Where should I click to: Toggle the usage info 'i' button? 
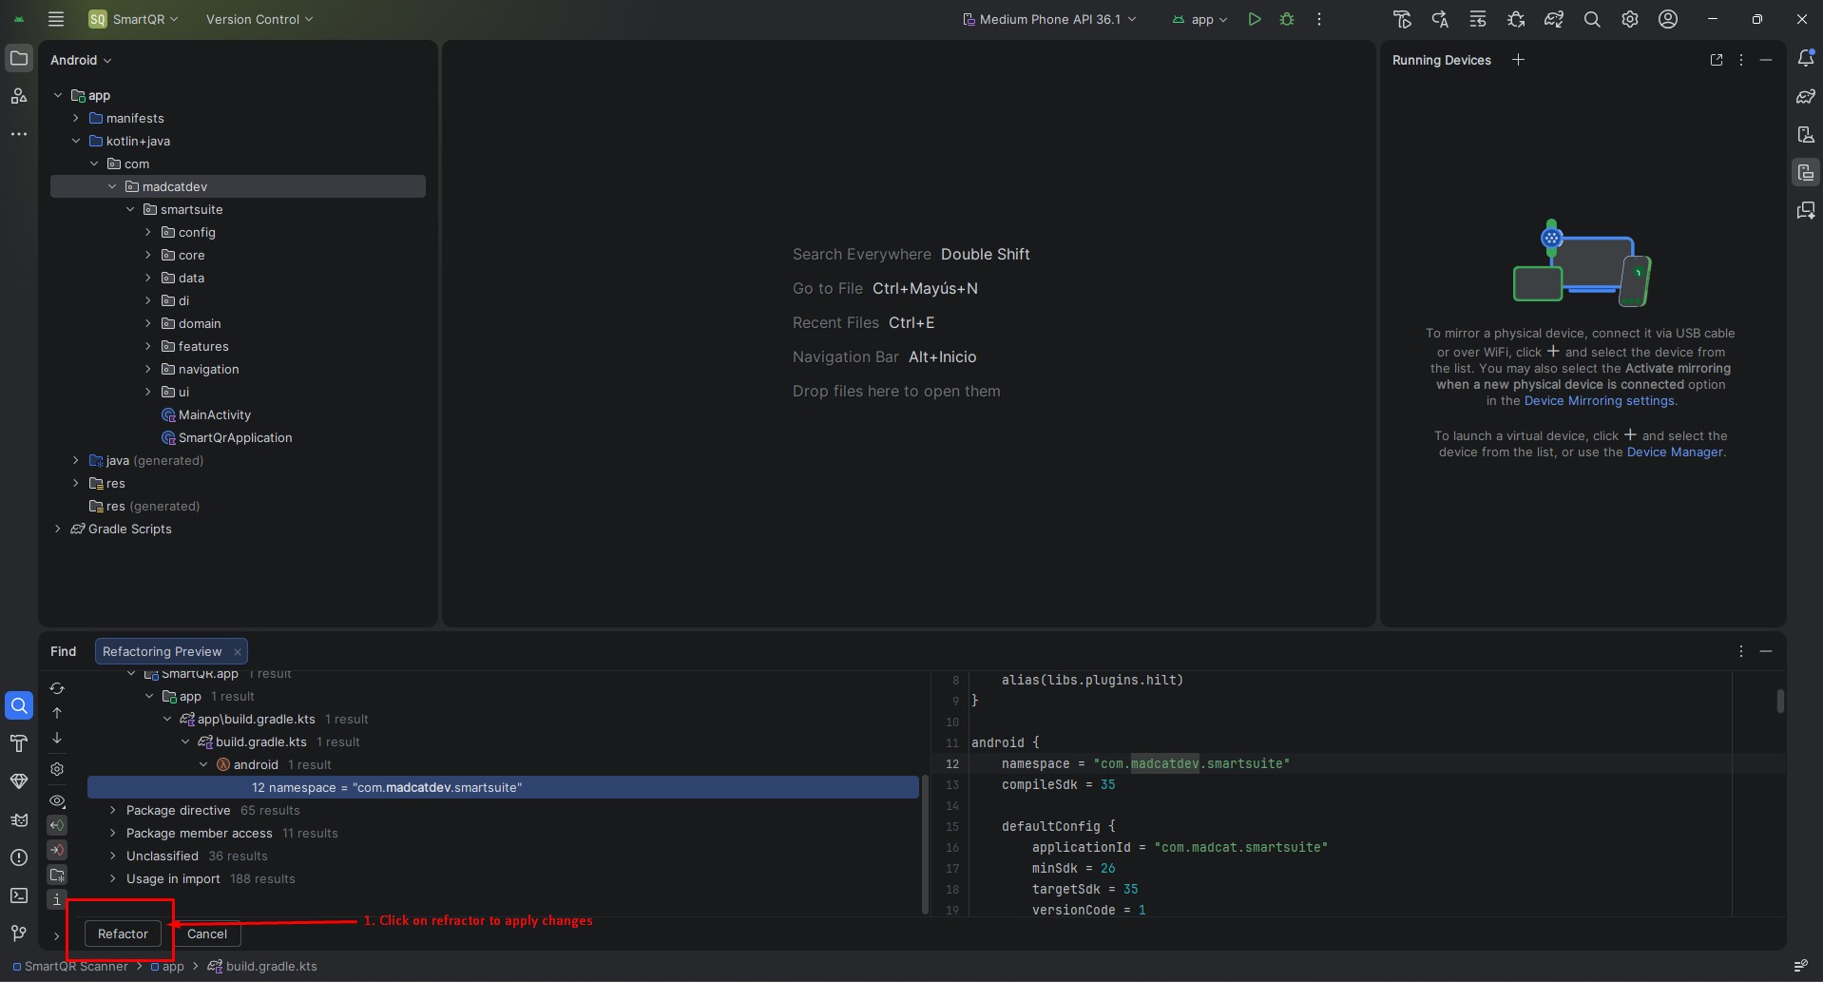click(x=57, y=899)
